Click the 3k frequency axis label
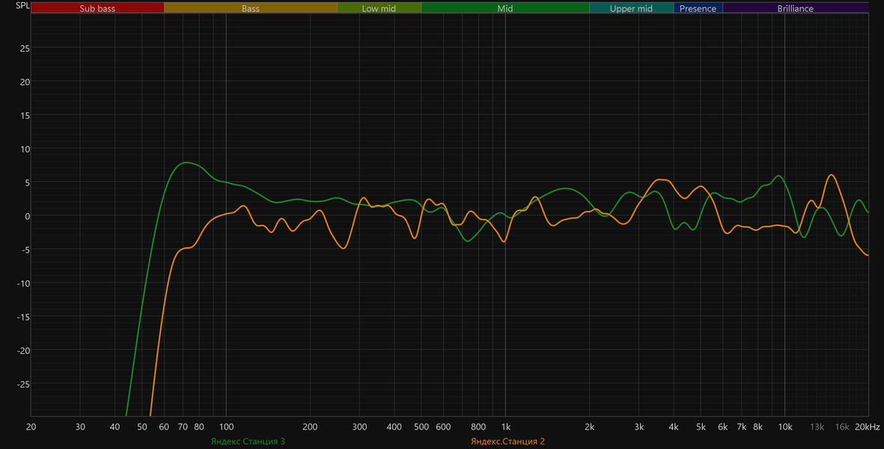The image size is (884, 449). tap(638, 427)
